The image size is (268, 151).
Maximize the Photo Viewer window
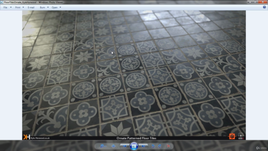pos(255,2)
